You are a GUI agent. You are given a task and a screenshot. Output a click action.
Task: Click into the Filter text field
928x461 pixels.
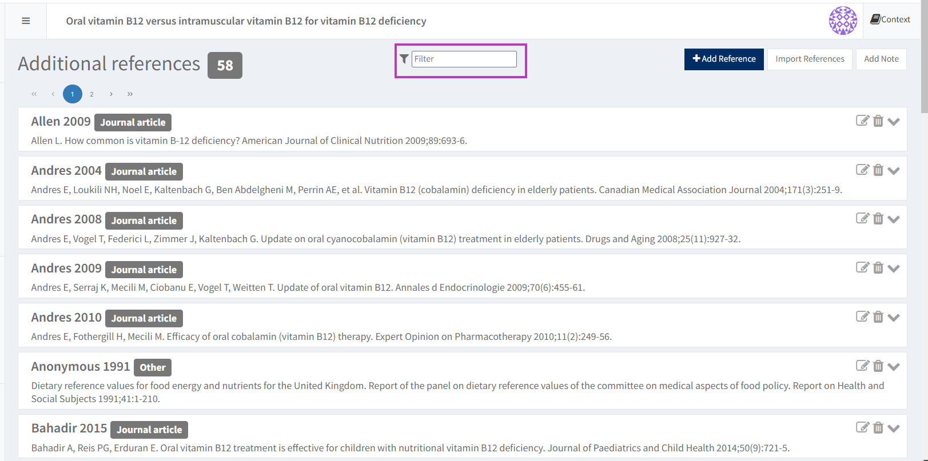pos(464,59)
